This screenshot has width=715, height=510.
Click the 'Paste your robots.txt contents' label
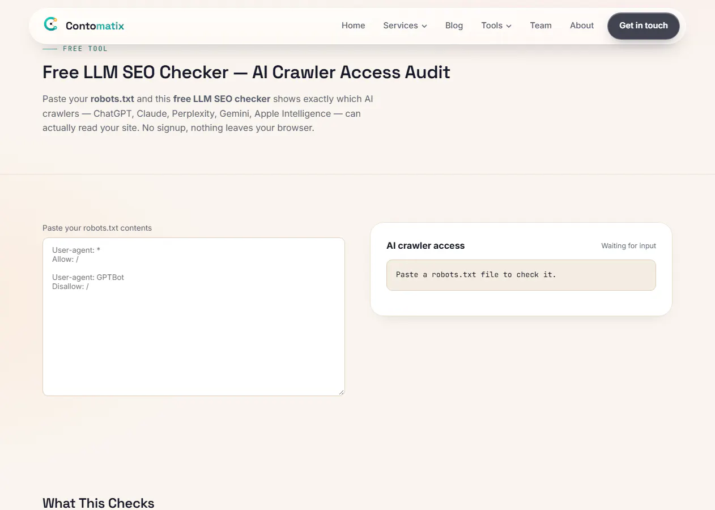pos(97,228)
